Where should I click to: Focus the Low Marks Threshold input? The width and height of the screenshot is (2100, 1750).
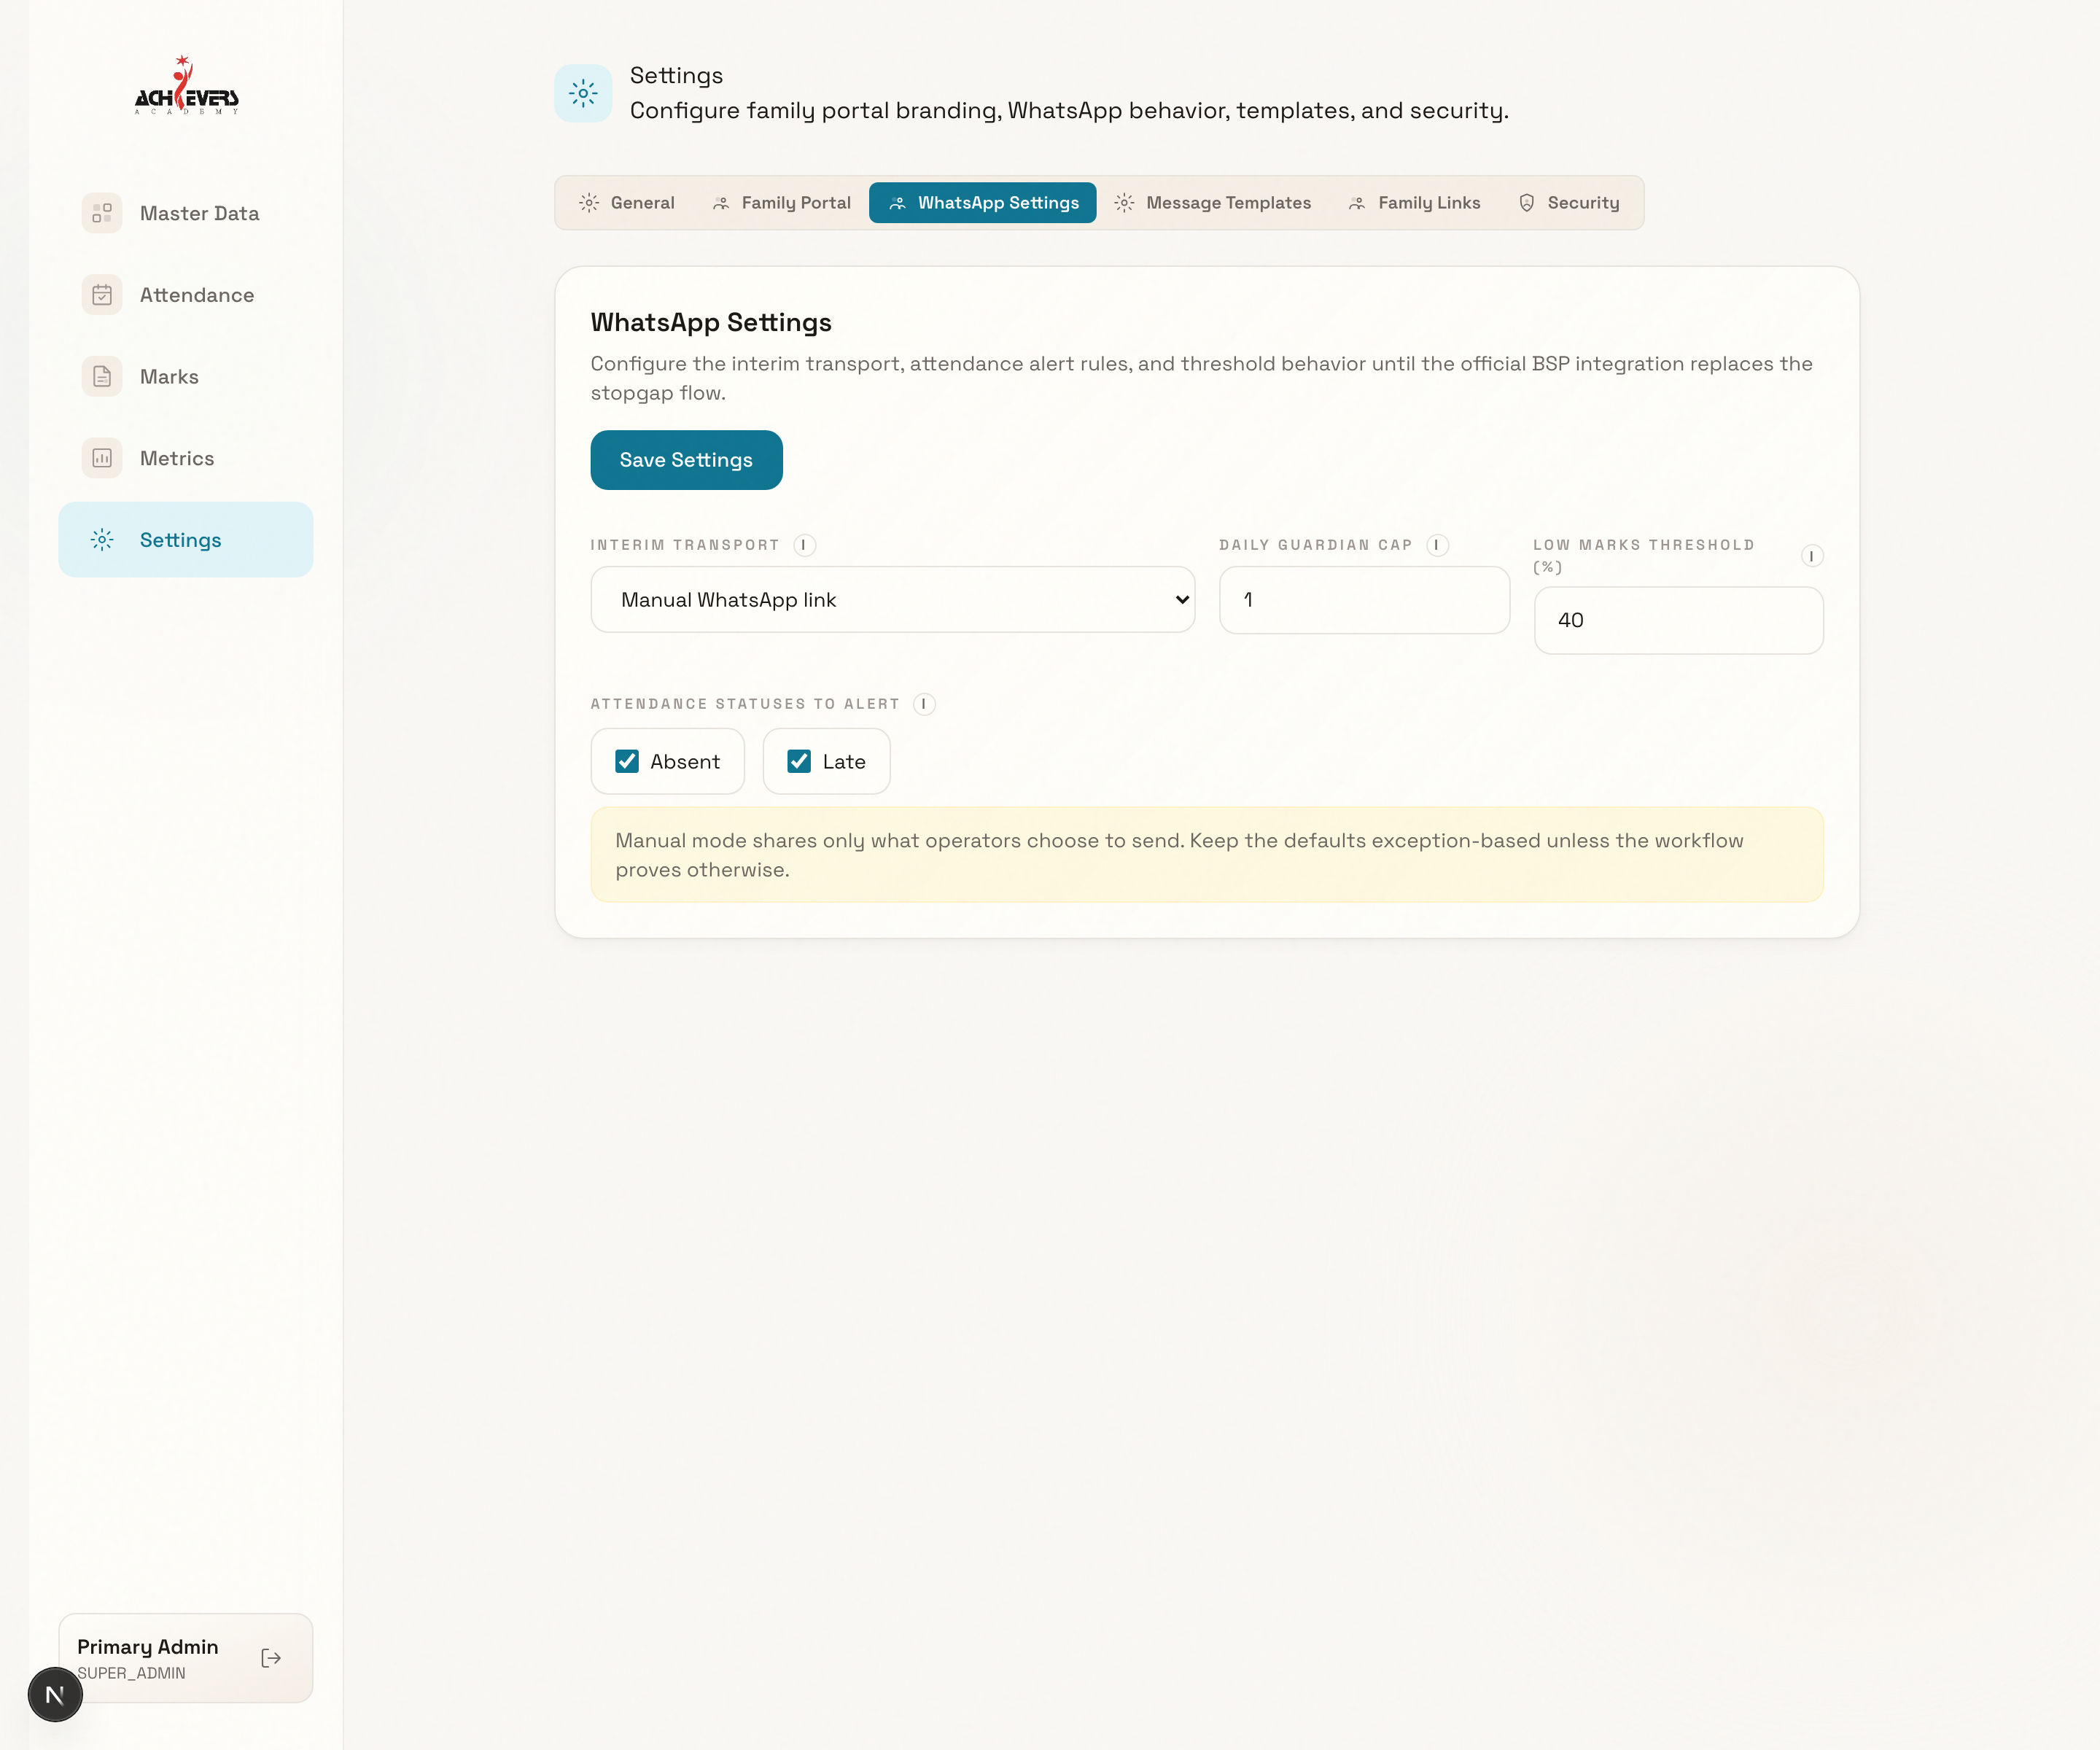coord(1678,621)
